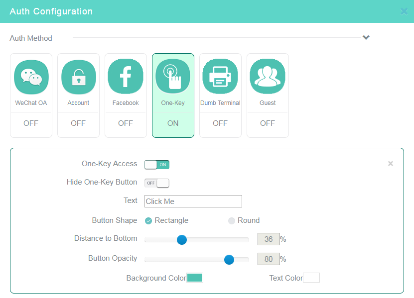Close the Auth Configuration dialog
Viewport: 414px width, 298px height.
404,11
